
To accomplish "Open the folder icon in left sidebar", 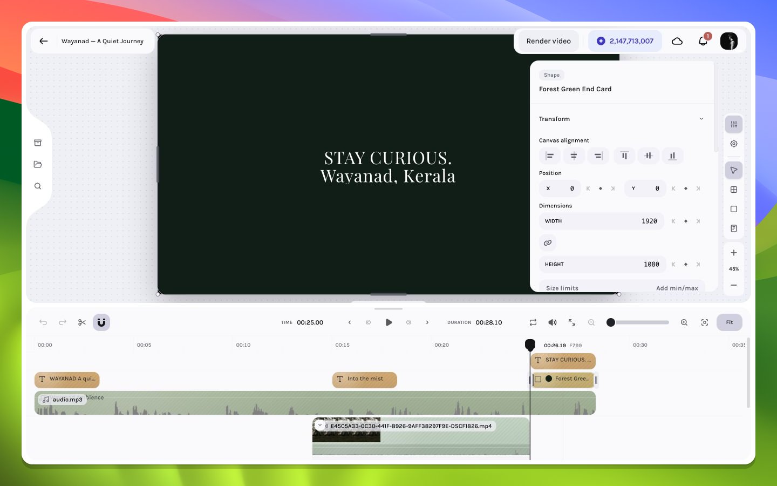I will (38, 165).
